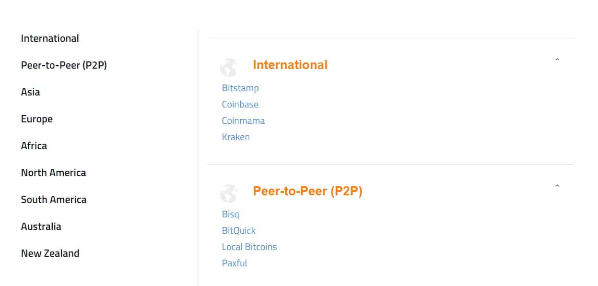Select Australia in the sidebar
Image resolution: width=598 pixels, height=286 pixels.
[x=41, y=226]
